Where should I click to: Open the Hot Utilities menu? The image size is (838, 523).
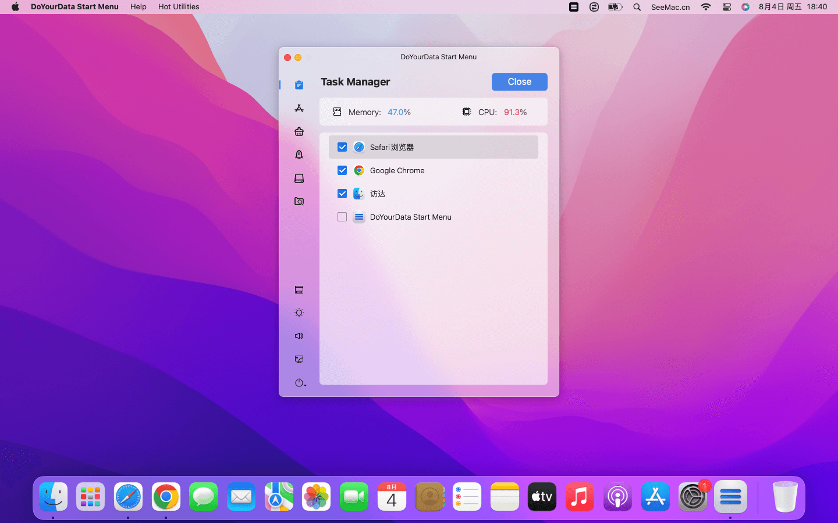point(179,7)
